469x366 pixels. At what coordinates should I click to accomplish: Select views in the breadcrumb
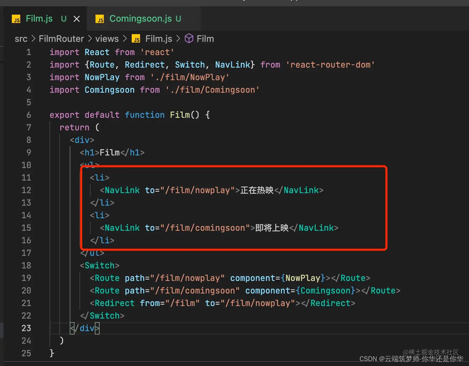pyautogui.click(x=107, y=39)
